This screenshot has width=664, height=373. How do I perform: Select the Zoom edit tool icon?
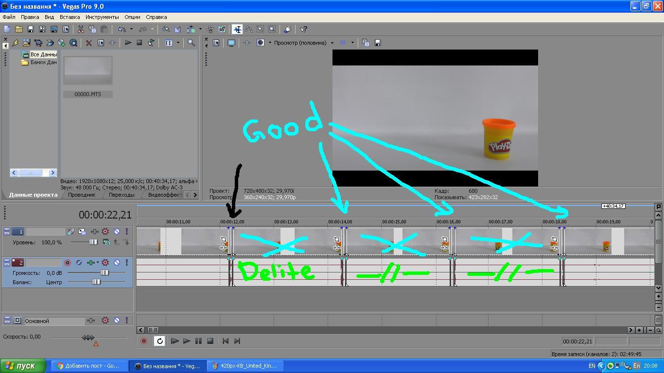coord(272,29)
